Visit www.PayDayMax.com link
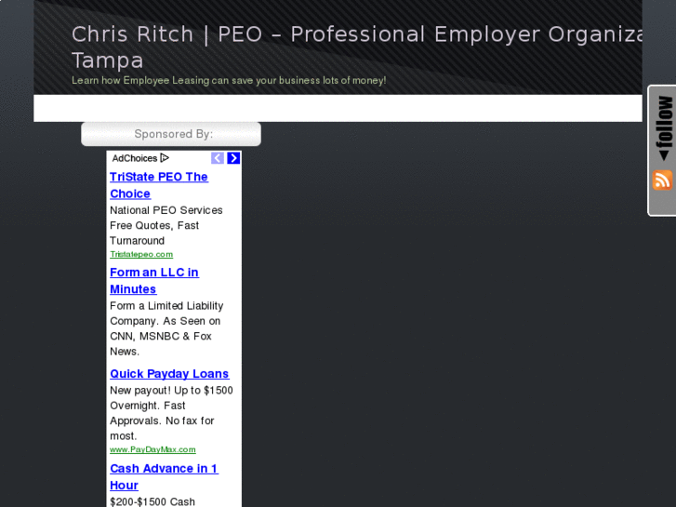 point(152,449)
